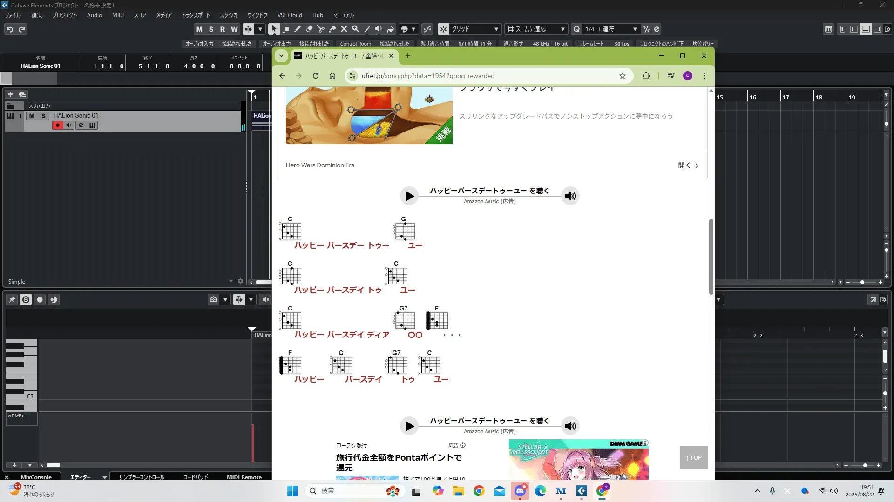
Task: Select the Split scissors tool
Action: point(321,29)
